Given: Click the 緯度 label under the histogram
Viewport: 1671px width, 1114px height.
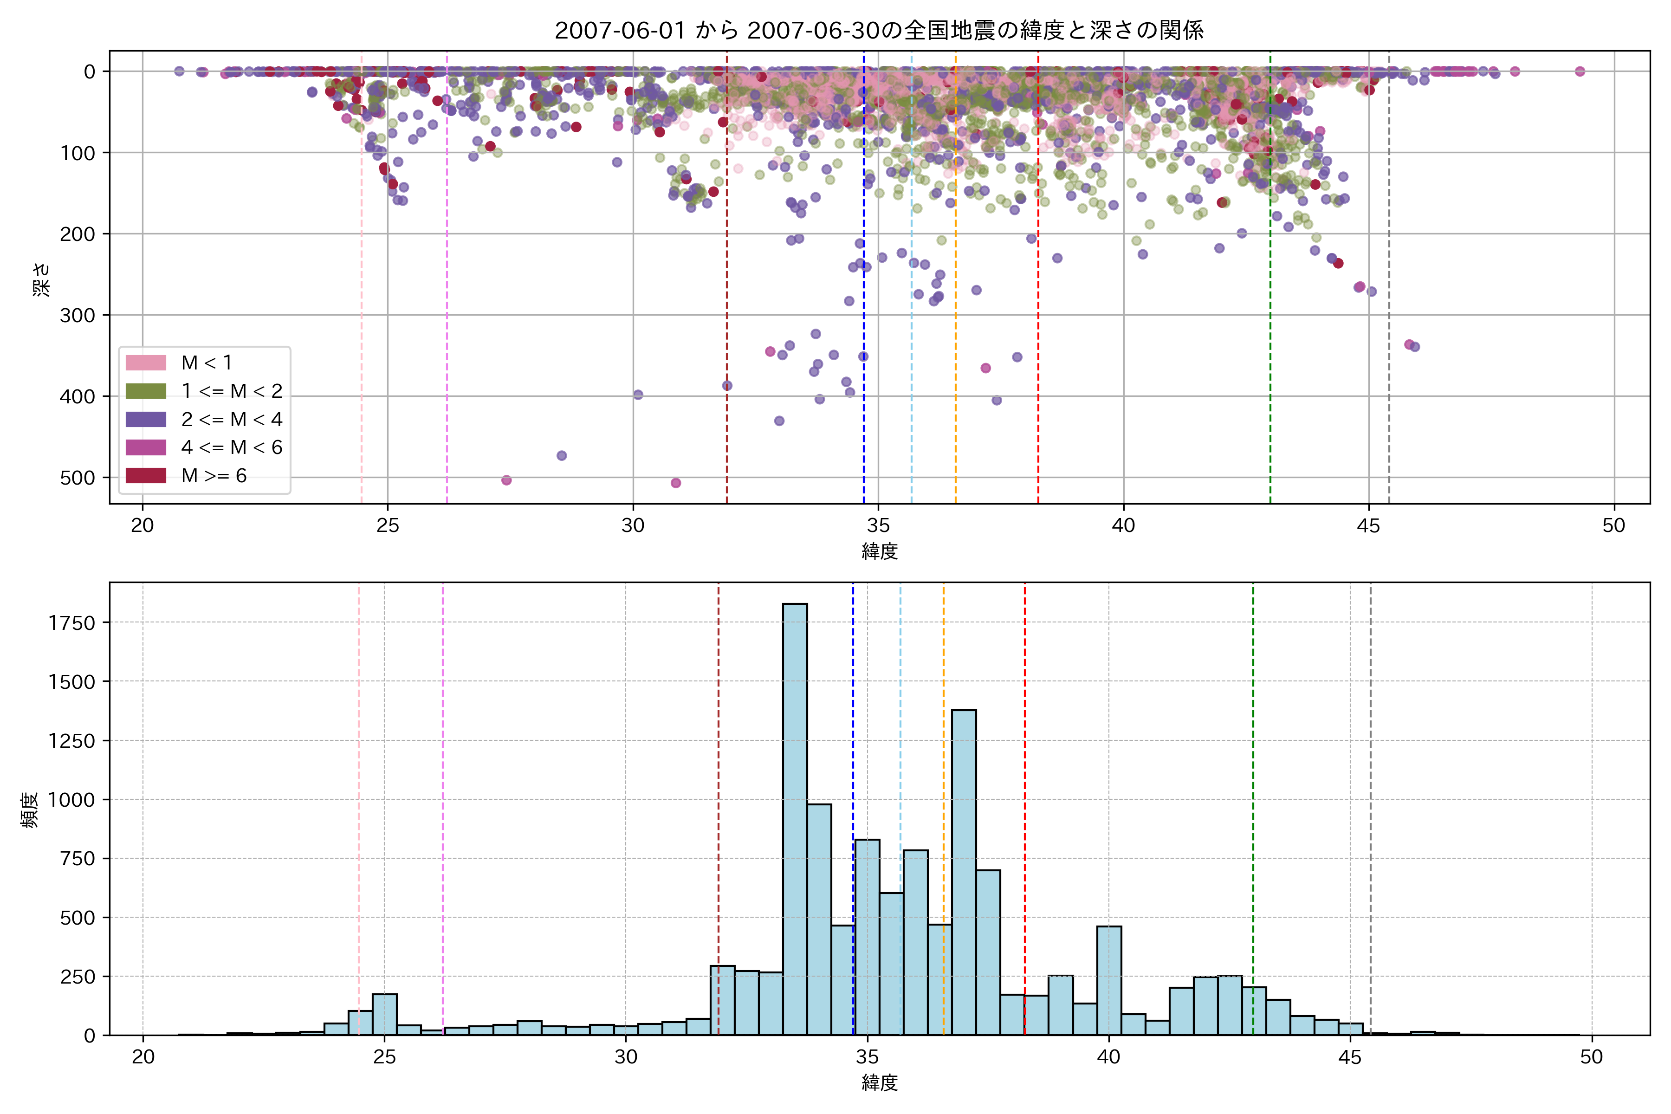Looking at the screenshot, I should coord(880,1083).
